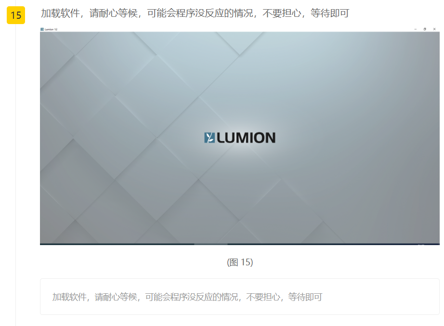Viewport: 444px width, 326px height.
Task: Click the grey quoted text box
Action: pos(240,297)
